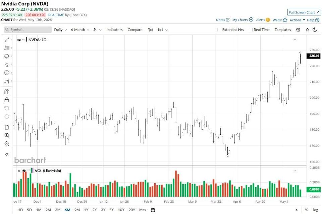Click the 226.16 current price label
The image size is (322, 214).
click(314, 56)
